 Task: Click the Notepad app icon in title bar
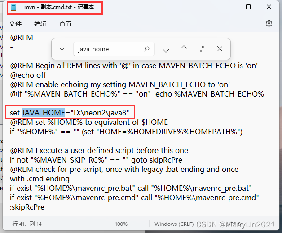(x=13, y=7)
